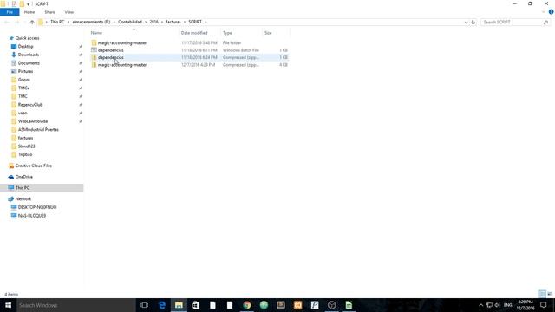Sort files by Name column
This screenshot has width=555, height=312.
tap(134, 33)
